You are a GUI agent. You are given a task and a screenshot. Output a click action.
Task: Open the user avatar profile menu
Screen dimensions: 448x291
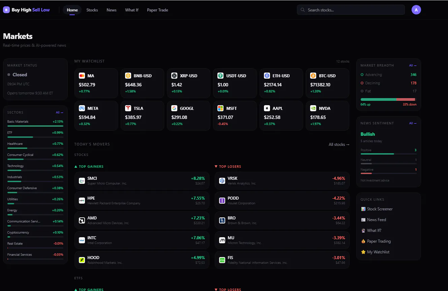[416, 10]
